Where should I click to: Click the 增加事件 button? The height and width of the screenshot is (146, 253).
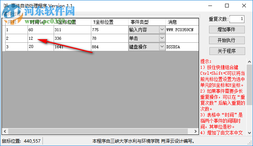click(227, 30)
